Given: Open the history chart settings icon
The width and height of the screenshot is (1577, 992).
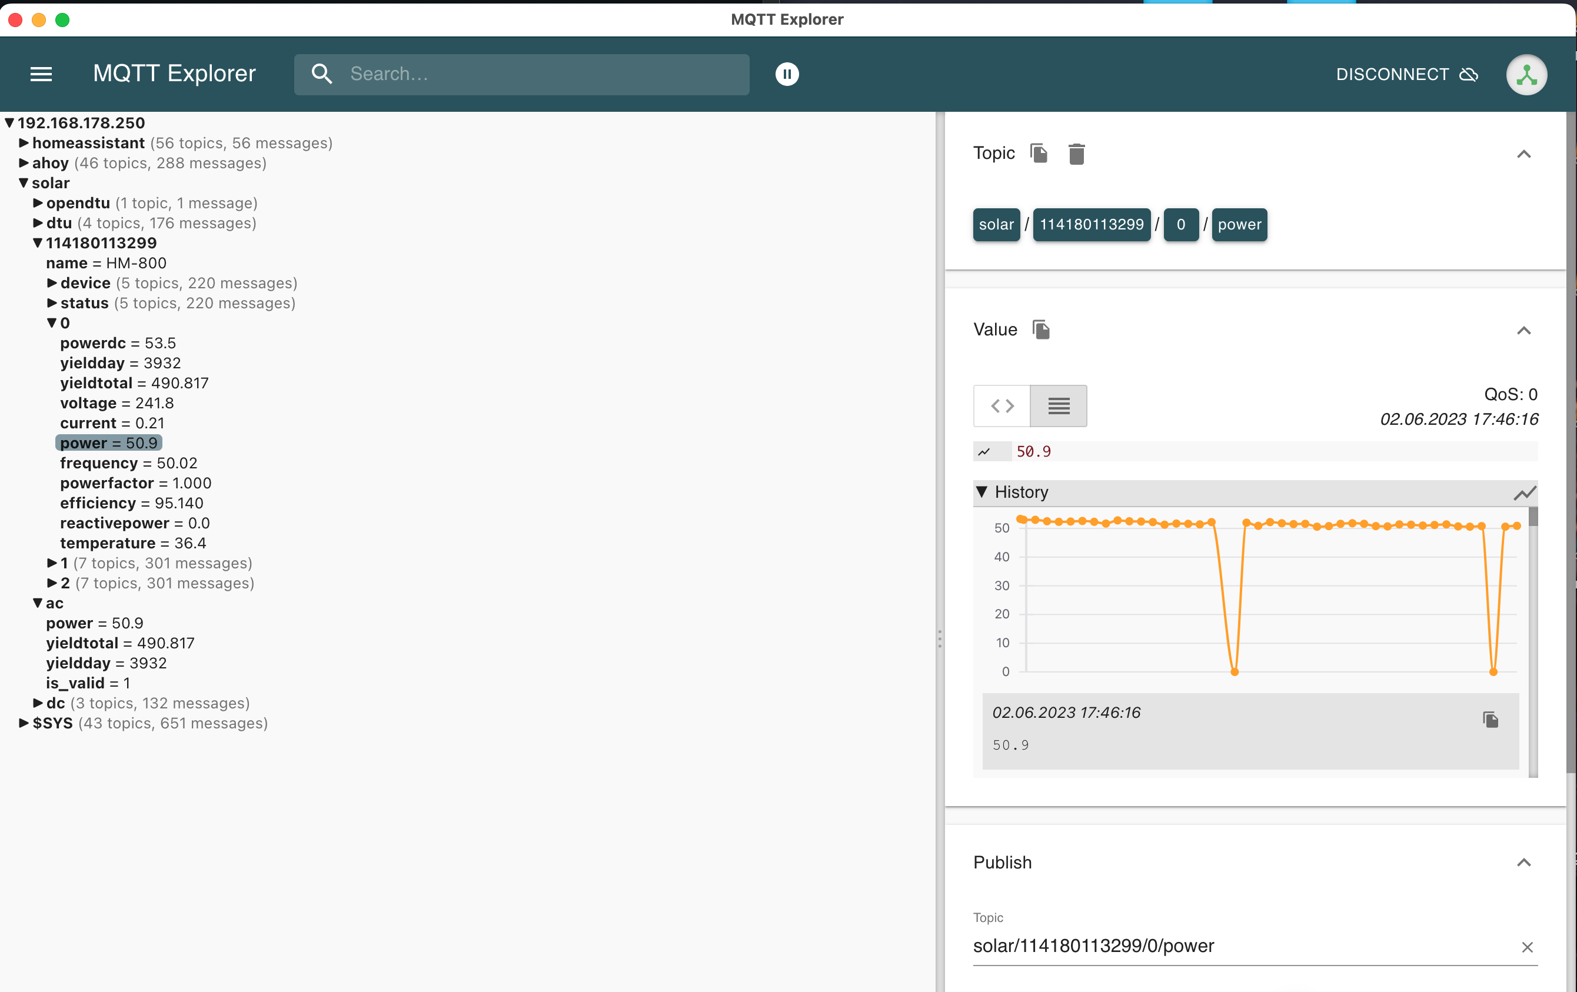Looking at the screenshot, I should [x=1525, y=492].
